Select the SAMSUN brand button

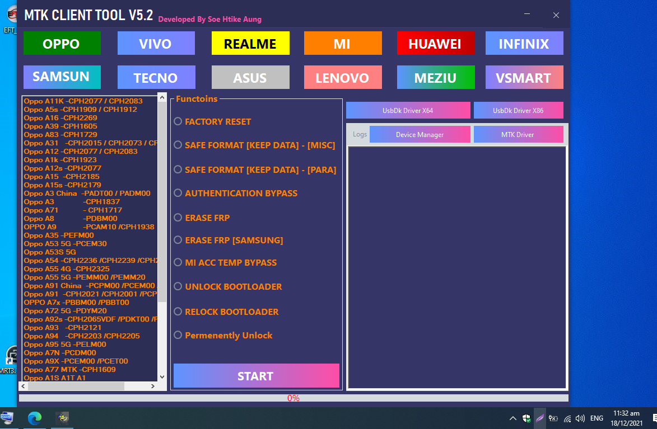62,77
